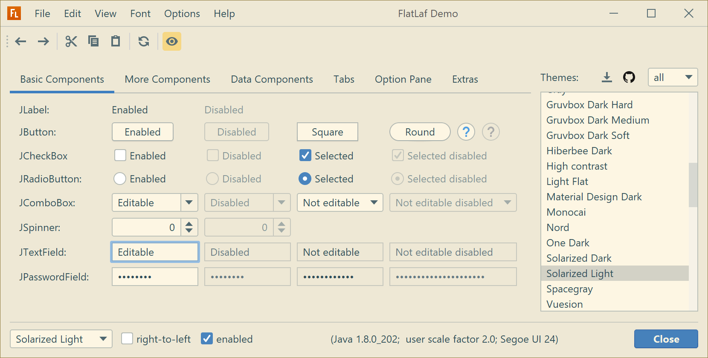Click the download themes icon
This screenshot has height=358, width=708.
pos(606,78)
